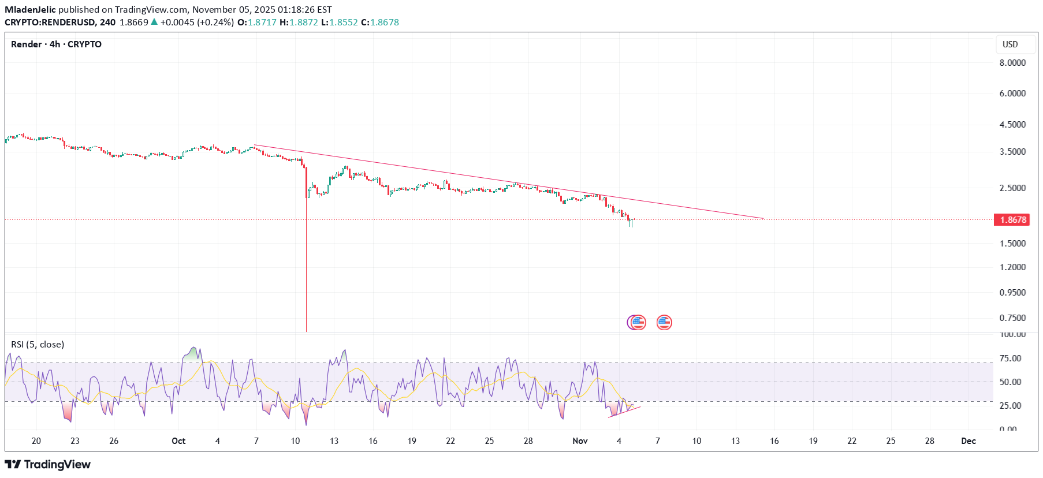1043x478 pixels.
Task: Click the 8.0000 price scale label
Action: 1012,63
